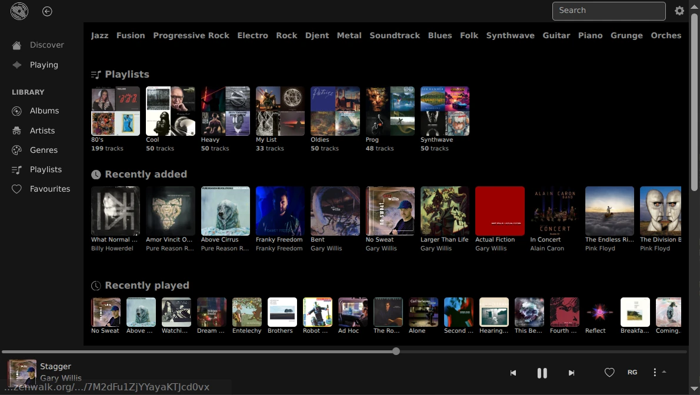Skip to the next track

(x=571, y=373)
